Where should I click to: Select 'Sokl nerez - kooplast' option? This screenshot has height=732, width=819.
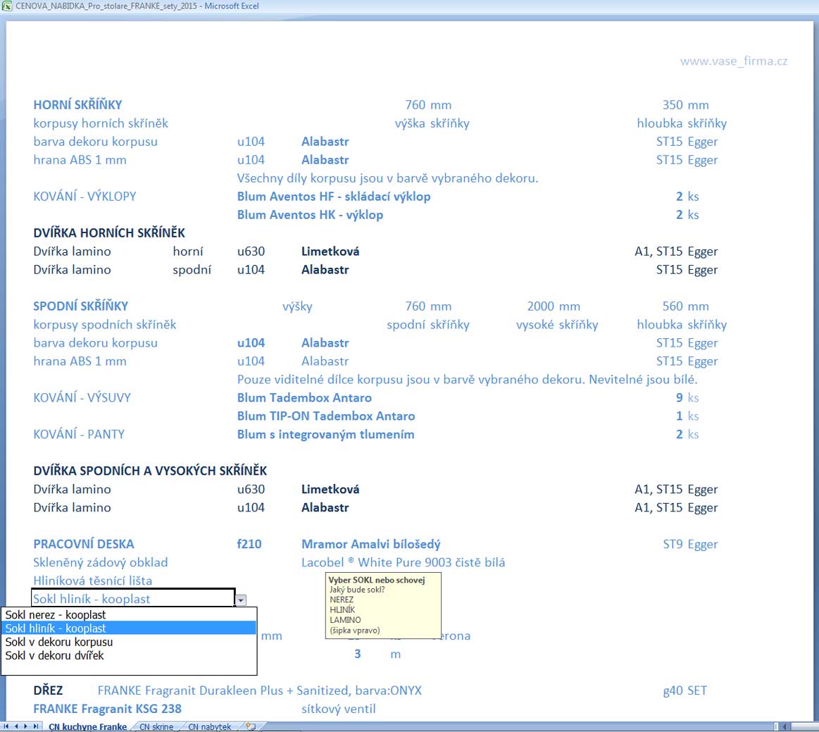(129, 614)
